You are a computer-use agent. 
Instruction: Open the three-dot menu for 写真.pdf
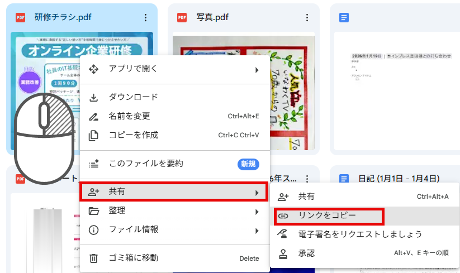(x=306, y=17)
